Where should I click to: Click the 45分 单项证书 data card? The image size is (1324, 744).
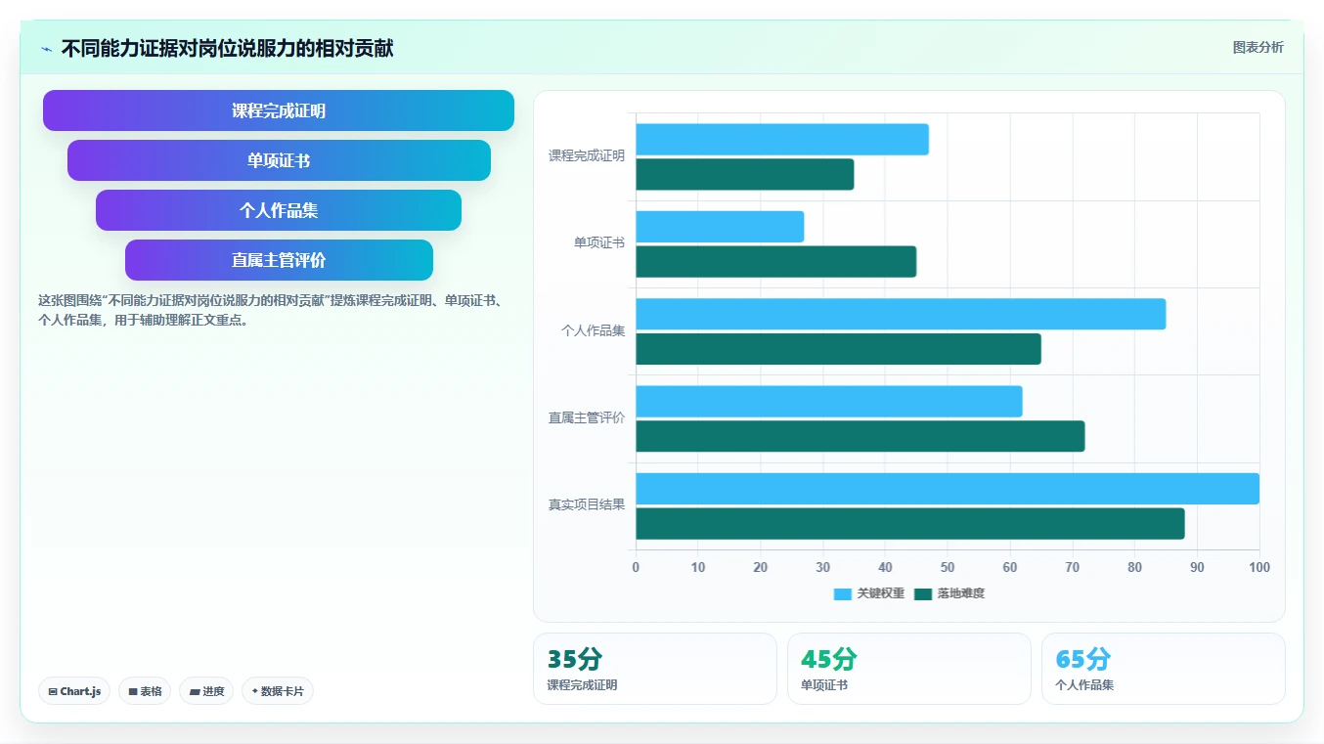coord(909,669)
